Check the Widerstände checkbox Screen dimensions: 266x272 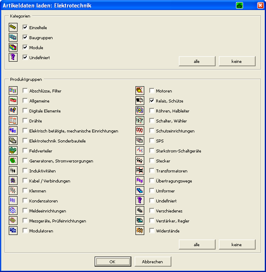[x=152, y=230]
